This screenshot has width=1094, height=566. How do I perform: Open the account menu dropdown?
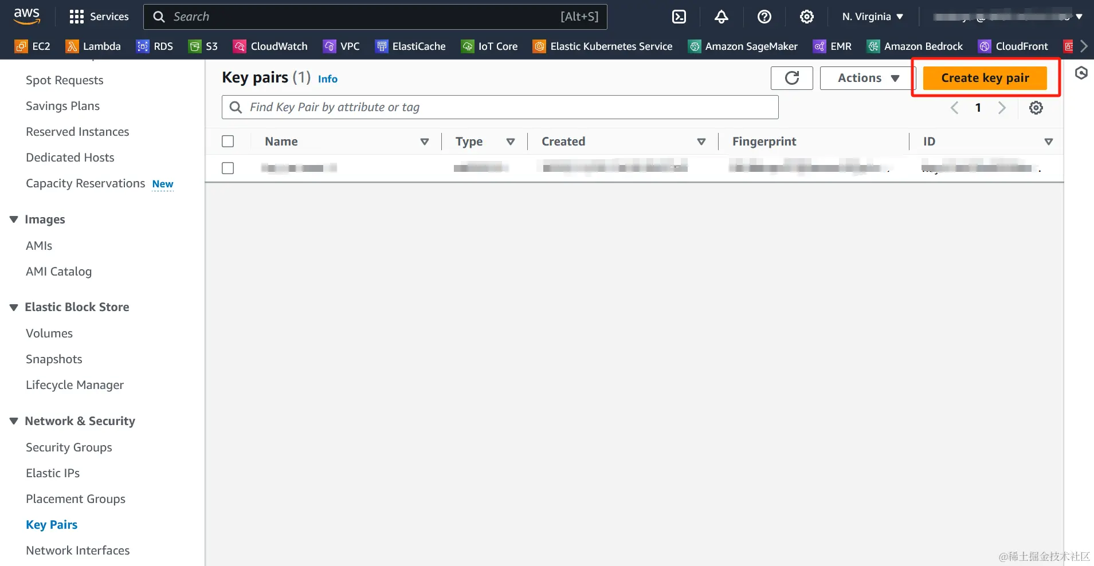click(1008, 17)
